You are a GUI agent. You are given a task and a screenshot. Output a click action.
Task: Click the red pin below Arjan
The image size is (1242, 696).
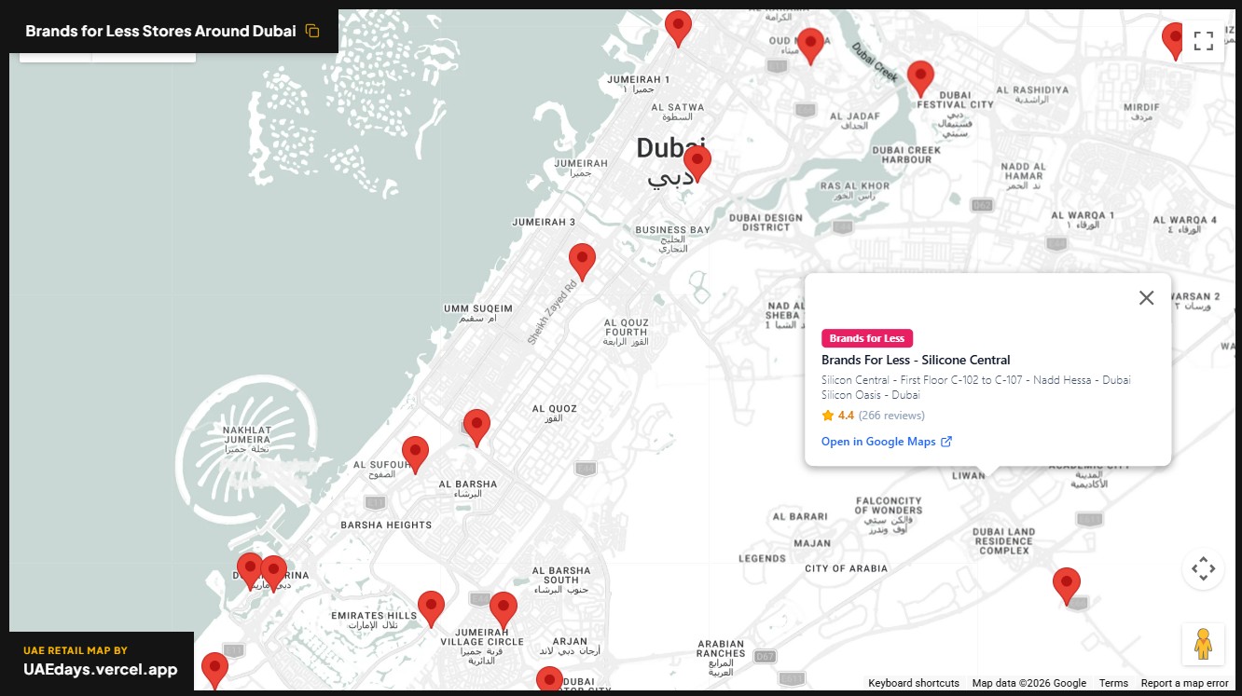click(x=549, y=680)
